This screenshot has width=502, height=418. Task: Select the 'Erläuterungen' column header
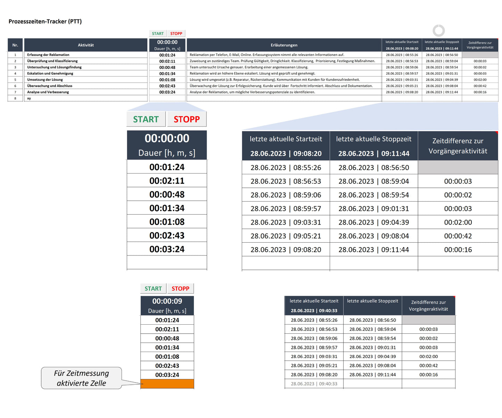click(x=284, y=45)
